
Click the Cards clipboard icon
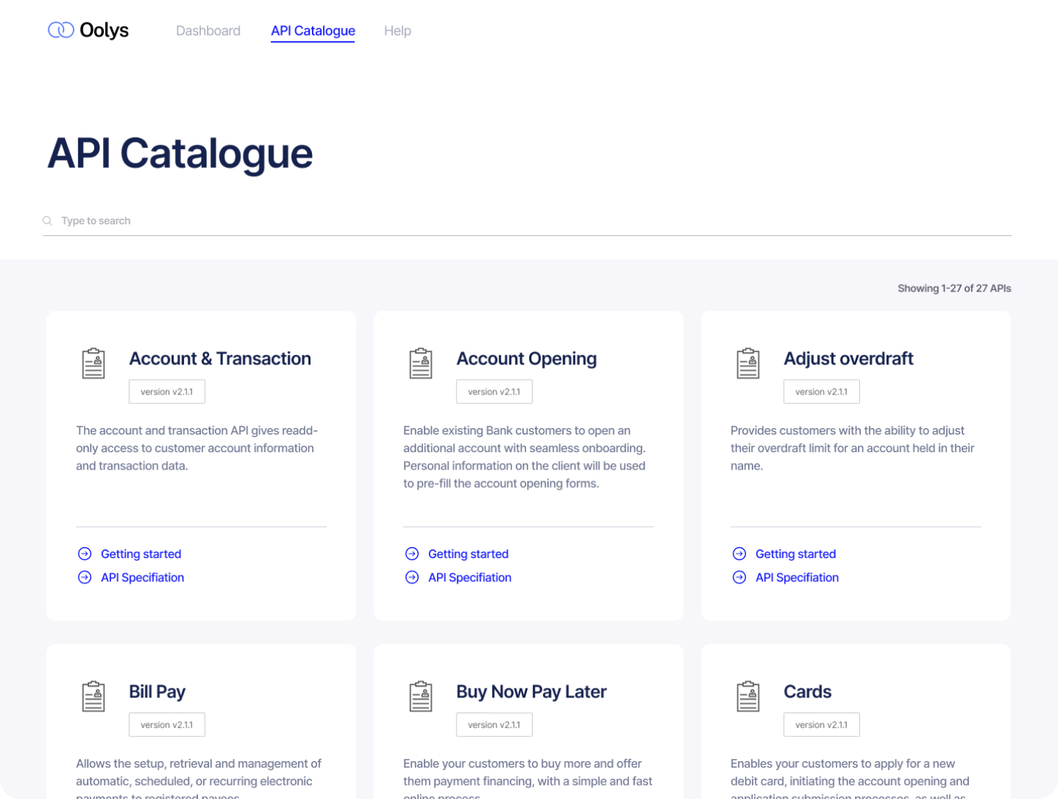[x=748, y=697]
